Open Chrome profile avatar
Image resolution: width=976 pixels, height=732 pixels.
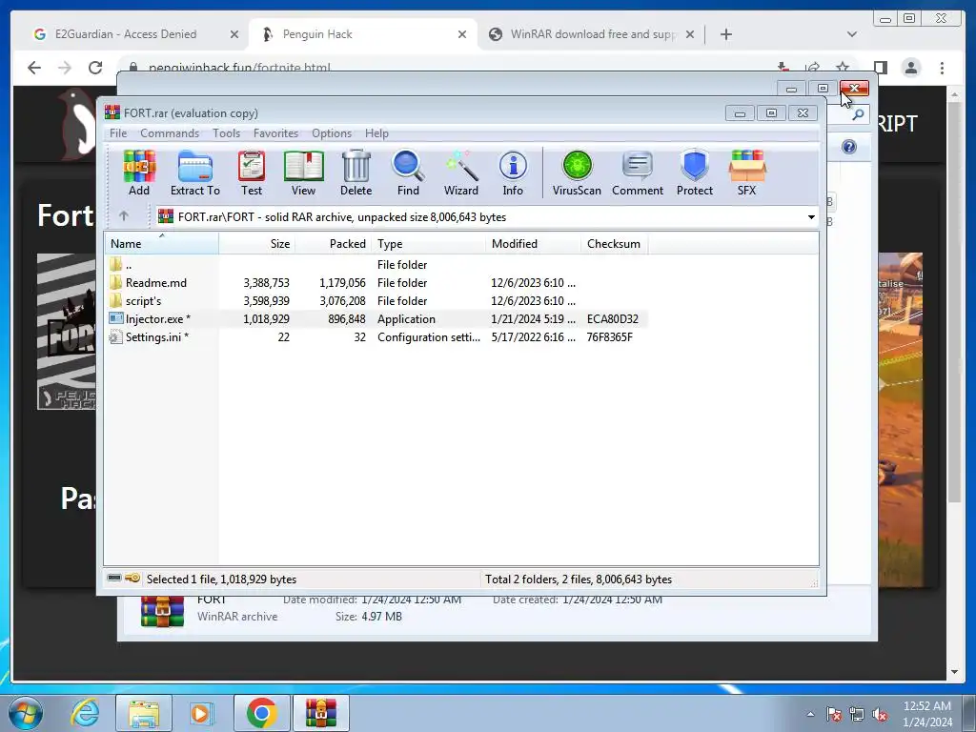click(x=910, y=68)
